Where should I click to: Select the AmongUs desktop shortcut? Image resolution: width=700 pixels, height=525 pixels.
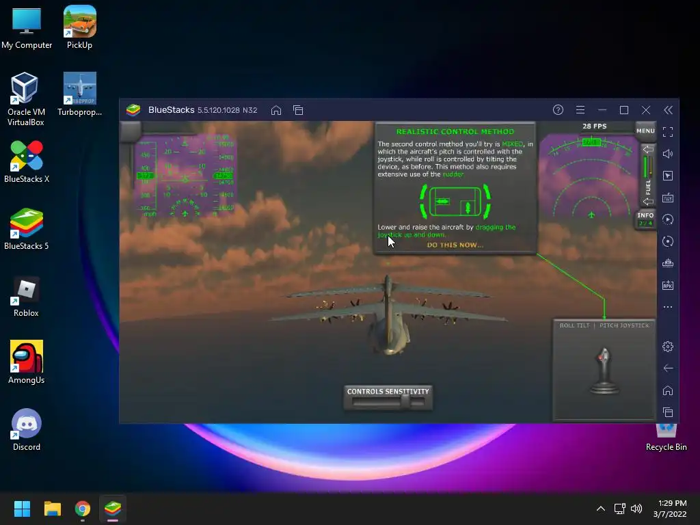27,362
